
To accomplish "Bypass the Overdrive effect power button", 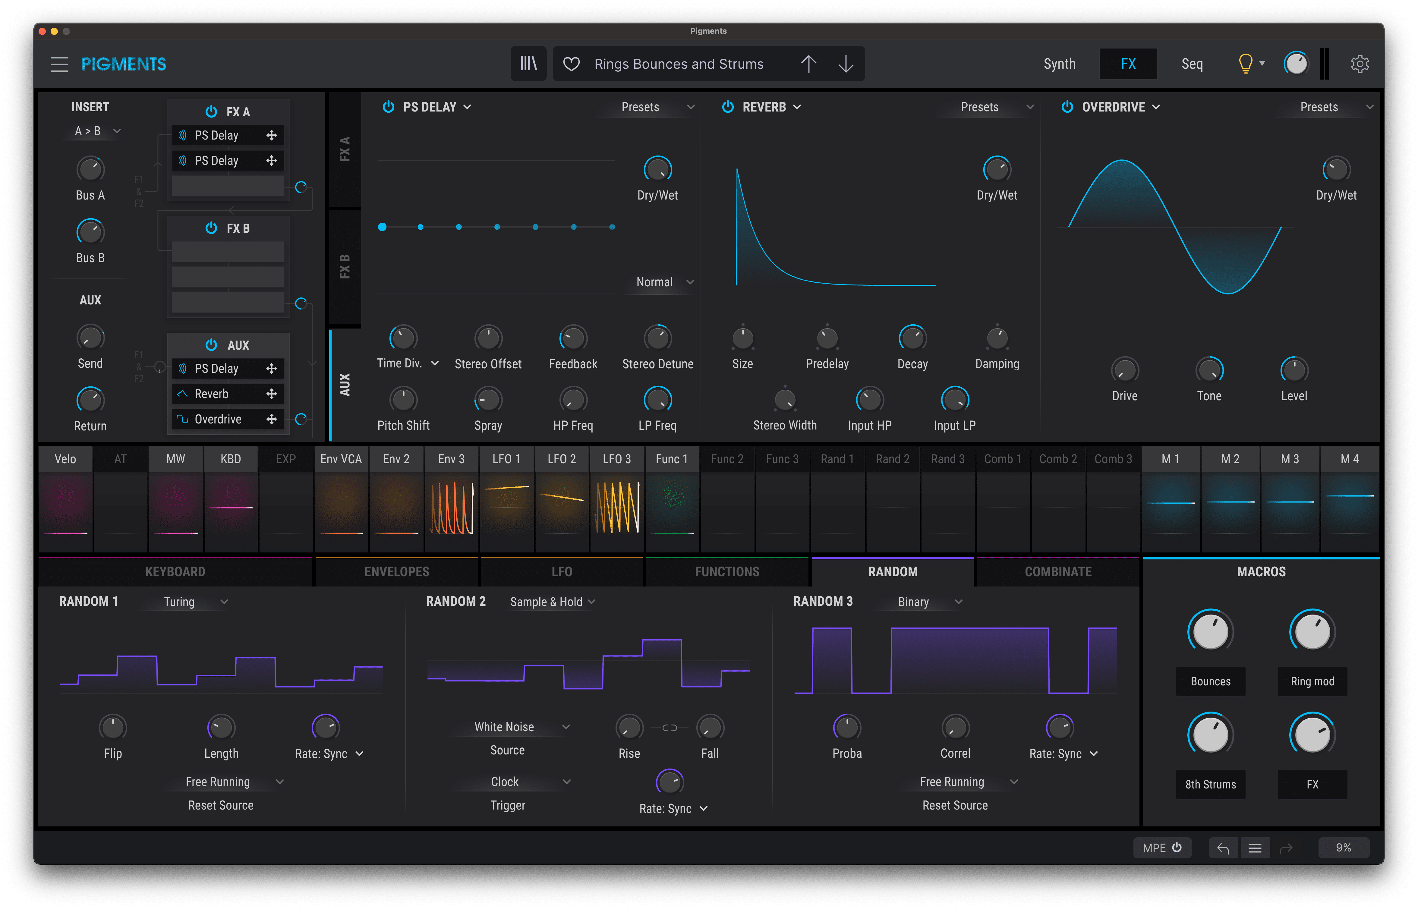I will (1067, 106).
